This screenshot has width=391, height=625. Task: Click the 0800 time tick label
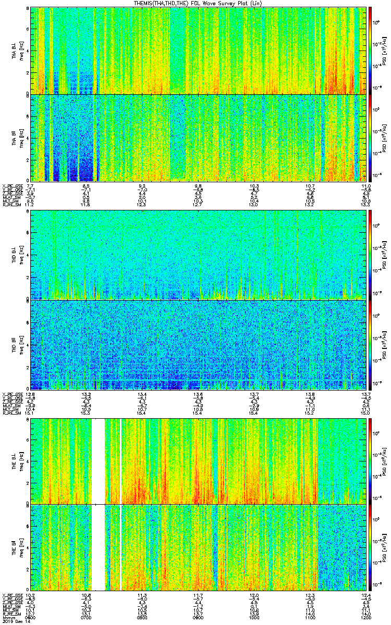141,618
